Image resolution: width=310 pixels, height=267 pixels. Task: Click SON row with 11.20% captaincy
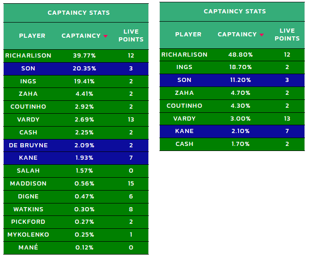click(x=232, y=80)
